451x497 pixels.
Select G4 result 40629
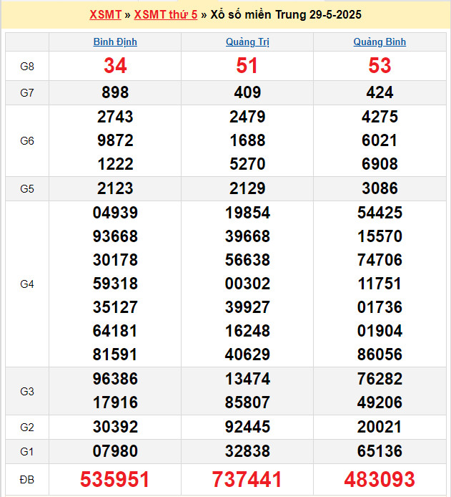click(247, 354)
